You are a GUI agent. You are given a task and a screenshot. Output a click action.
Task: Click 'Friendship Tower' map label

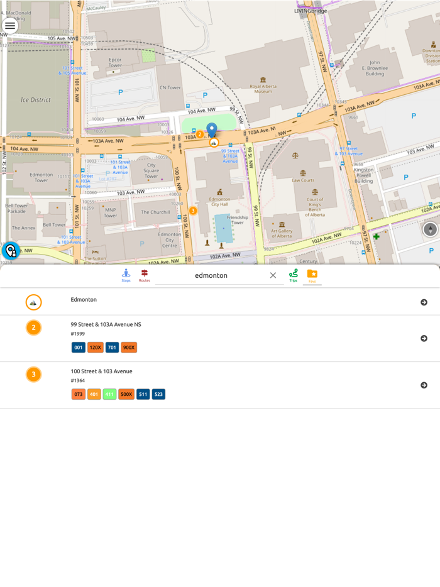point(238,220)
